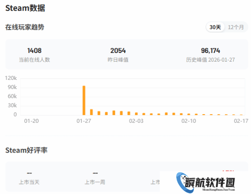Click the 02-17 axis date label
251x194 pixels.
coord(241,121)
